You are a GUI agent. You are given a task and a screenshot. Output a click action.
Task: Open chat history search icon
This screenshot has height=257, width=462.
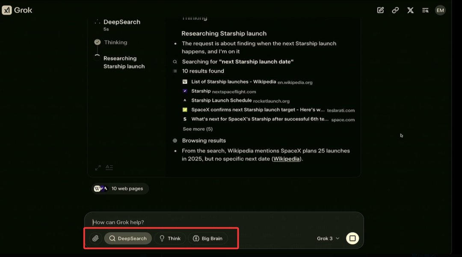pyautogui.click(x=425, y=10)
